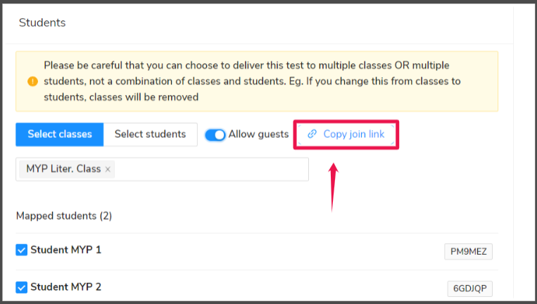Image resolution: width=537 pixels, height=304 pixels.
Task: Click the Mapped students (2) heading
Action: click(64, 216)
